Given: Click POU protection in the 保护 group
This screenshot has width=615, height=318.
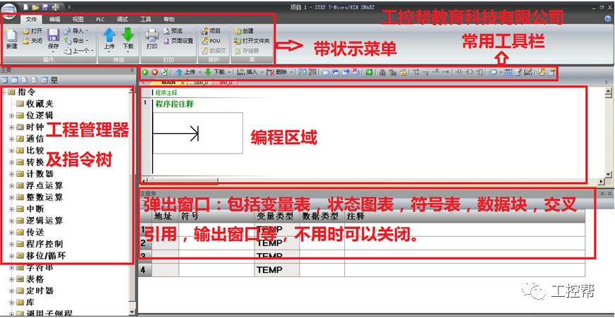Looking at the screenshot, I should pos(211,41).
